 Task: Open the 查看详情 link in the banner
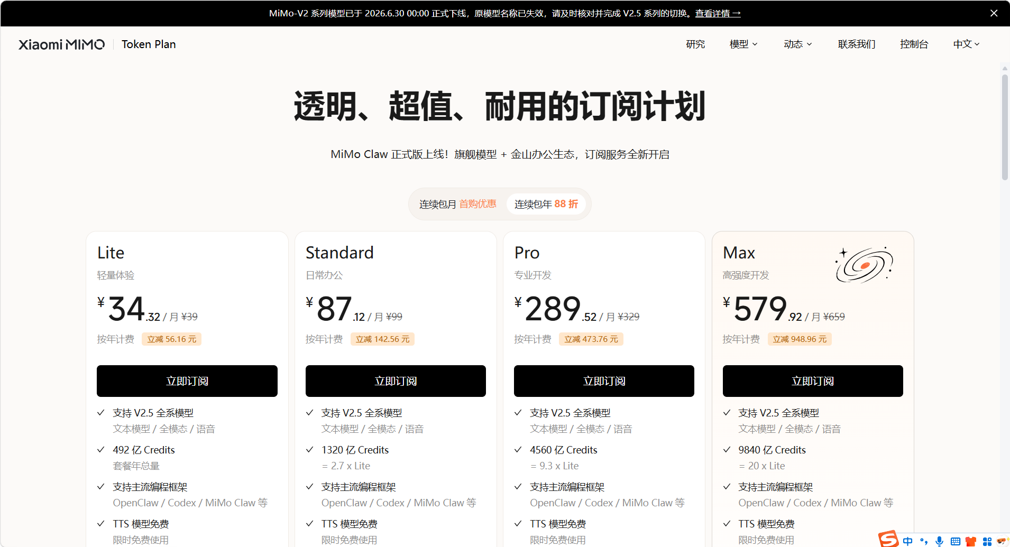[718, 13]
